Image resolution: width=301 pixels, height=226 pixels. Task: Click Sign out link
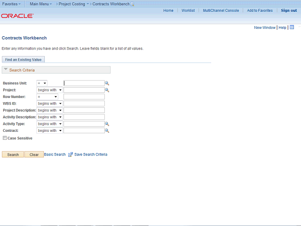click(x=289, y=10)
